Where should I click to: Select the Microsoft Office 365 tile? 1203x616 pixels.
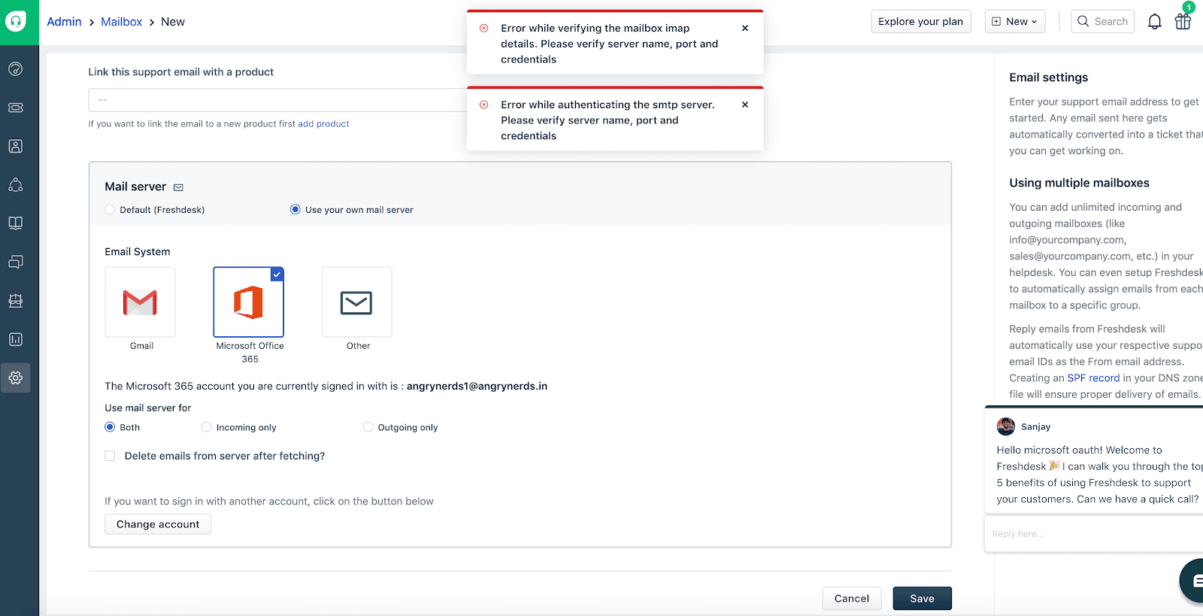click(x=249, y=302)
